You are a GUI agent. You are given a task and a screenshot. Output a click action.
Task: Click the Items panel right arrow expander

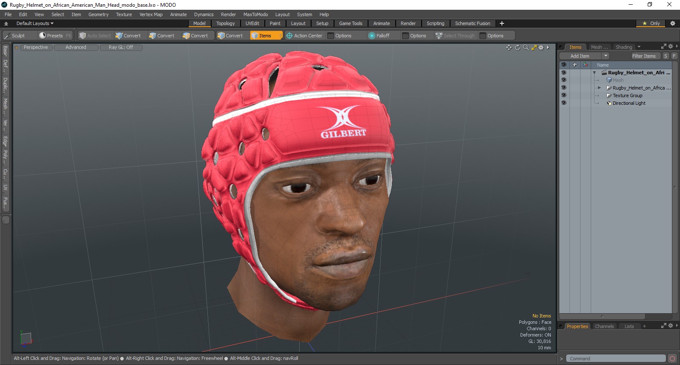click(677, 47)
